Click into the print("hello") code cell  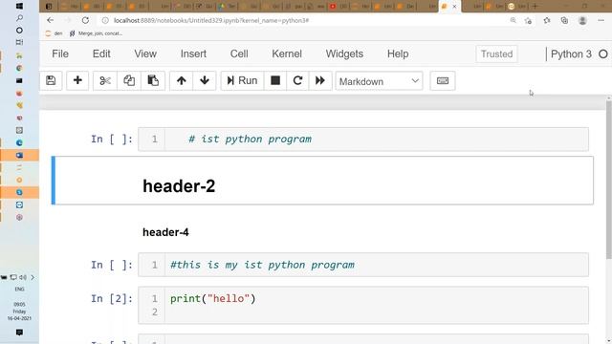pos(363,306)
